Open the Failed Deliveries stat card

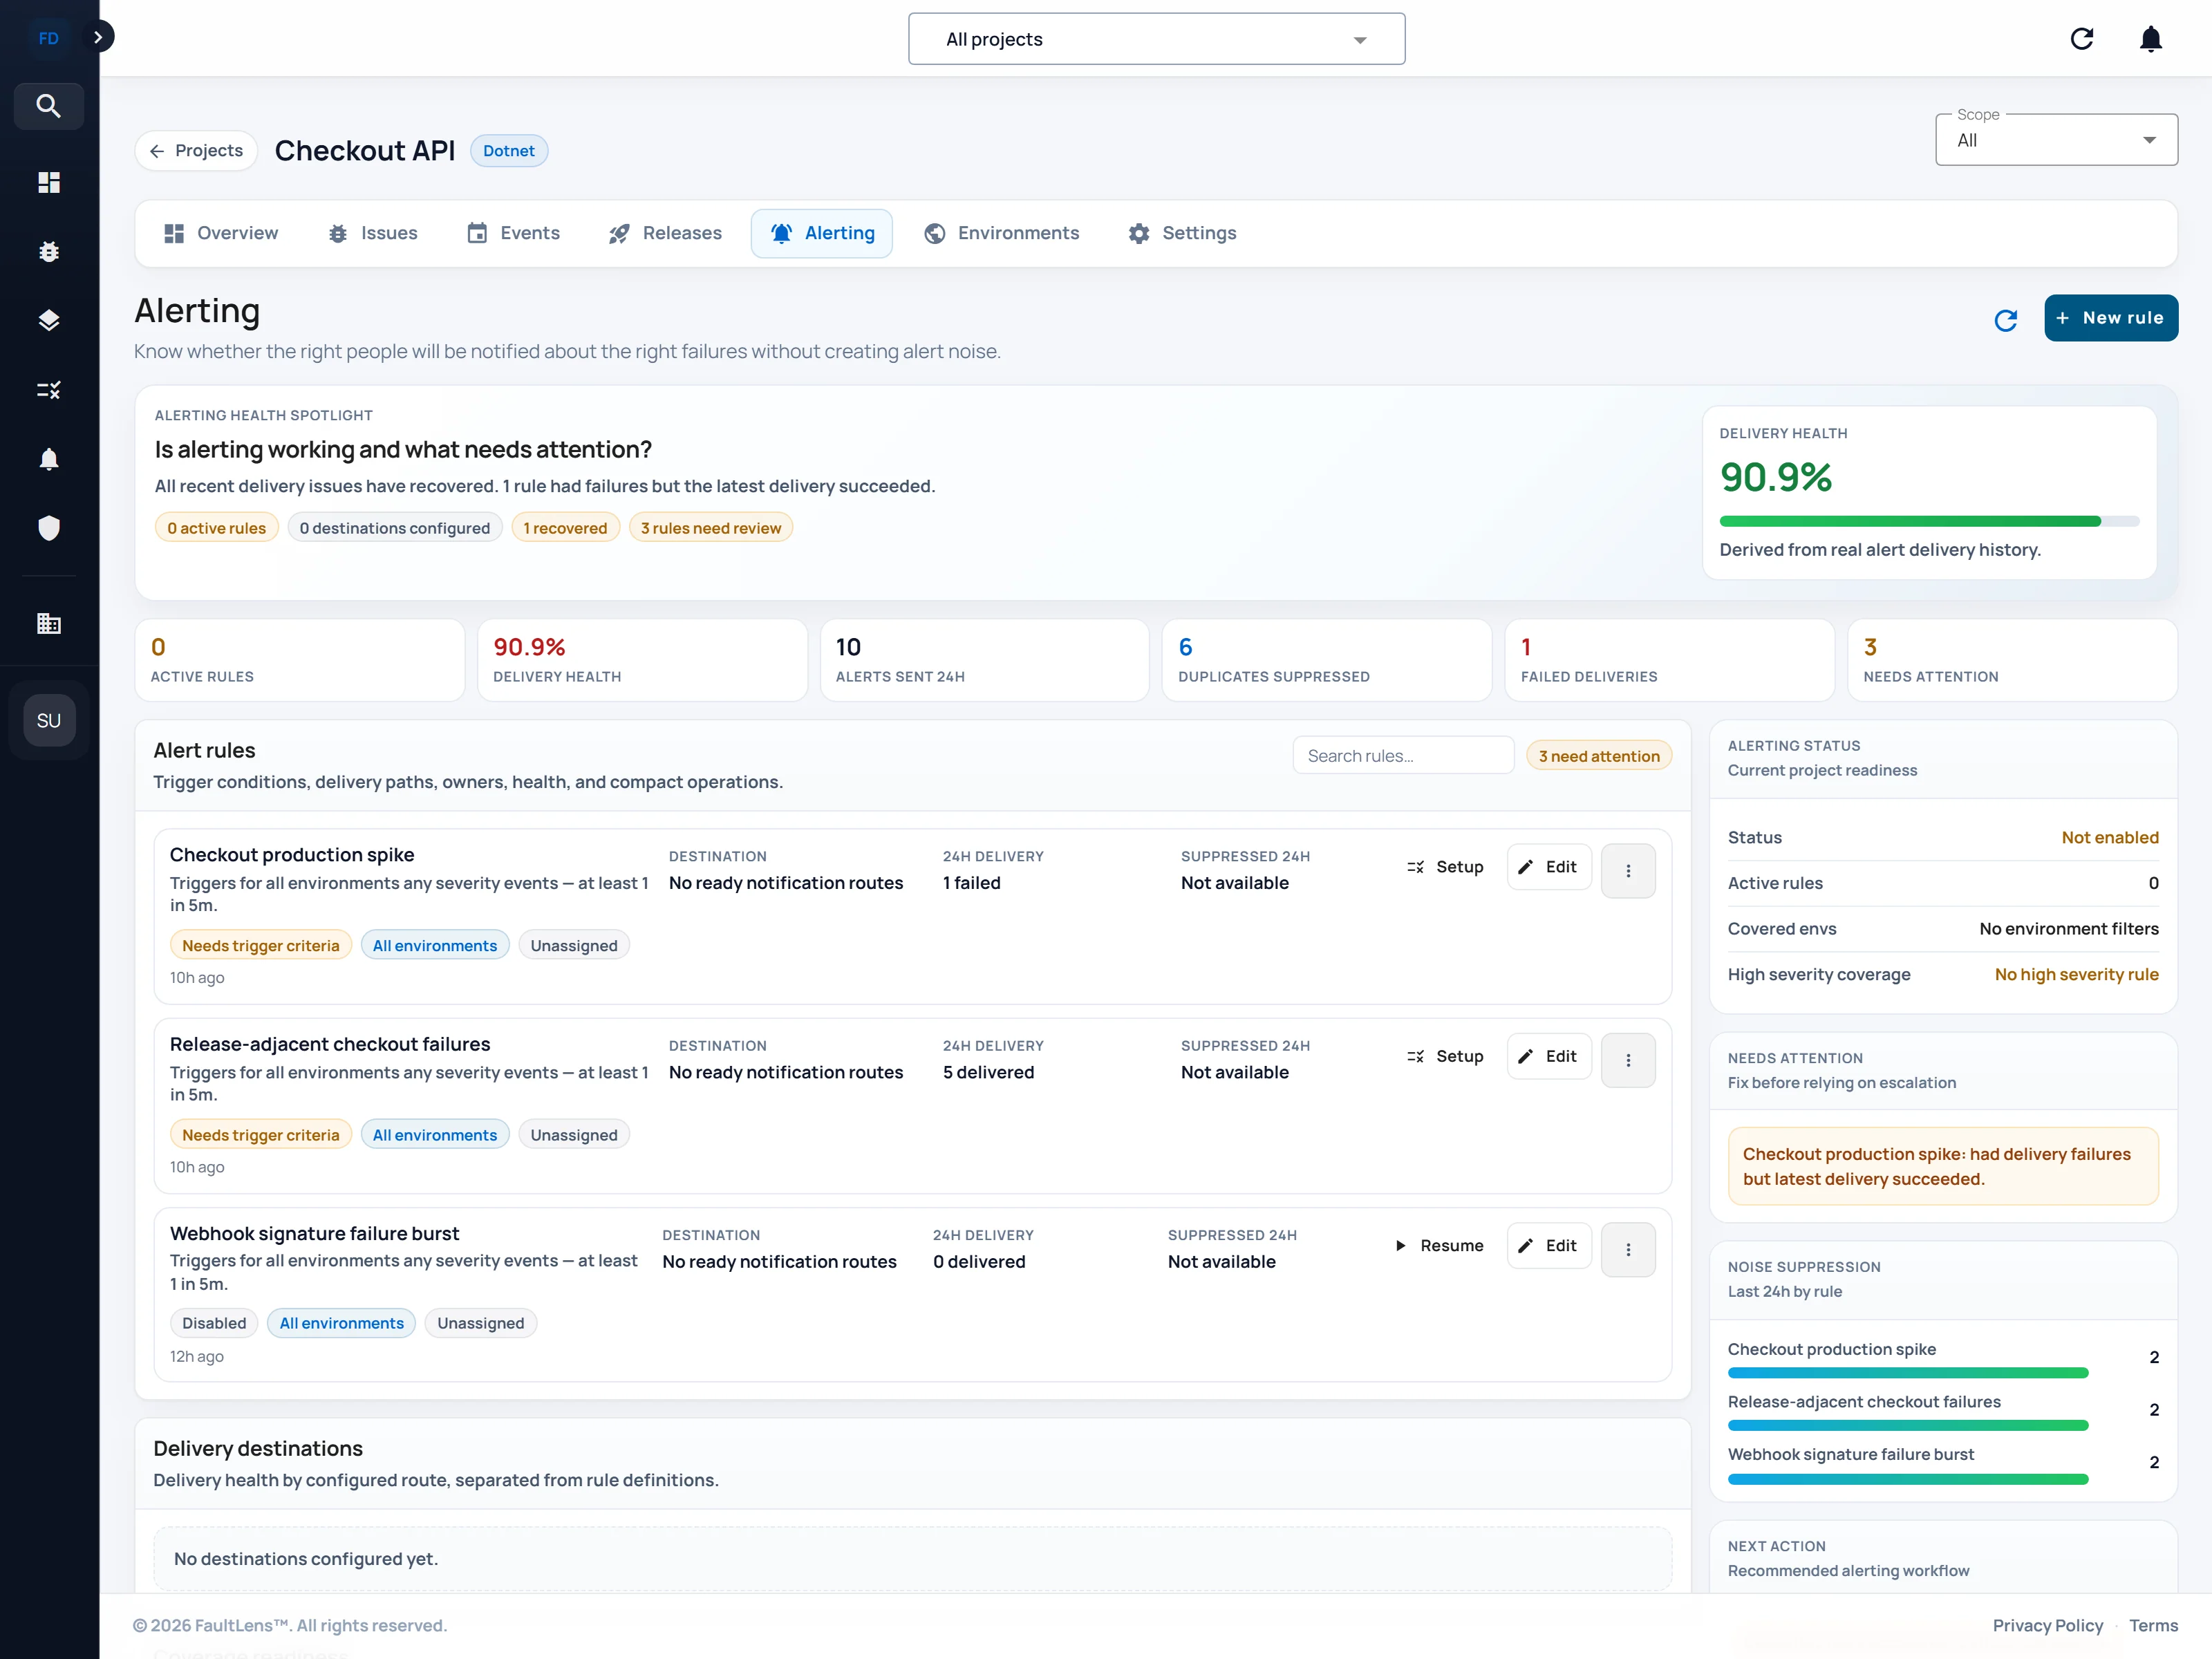pyautogui.click(x=1670, y=660)
